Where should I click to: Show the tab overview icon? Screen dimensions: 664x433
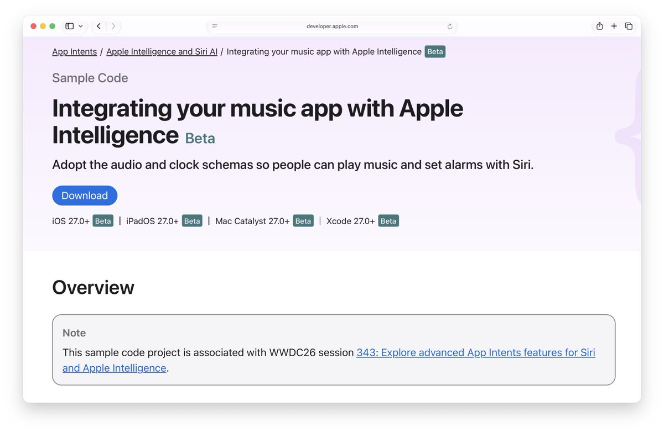pos(629,26)
